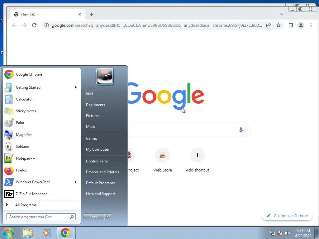This screenshot has width=319, height=239.
Task: Click the user account picture
Action: click(105, 77)
